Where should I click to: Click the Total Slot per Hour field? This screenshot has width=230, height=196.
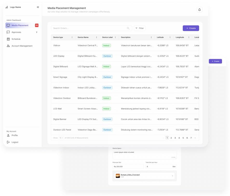[x=161, y=166]
